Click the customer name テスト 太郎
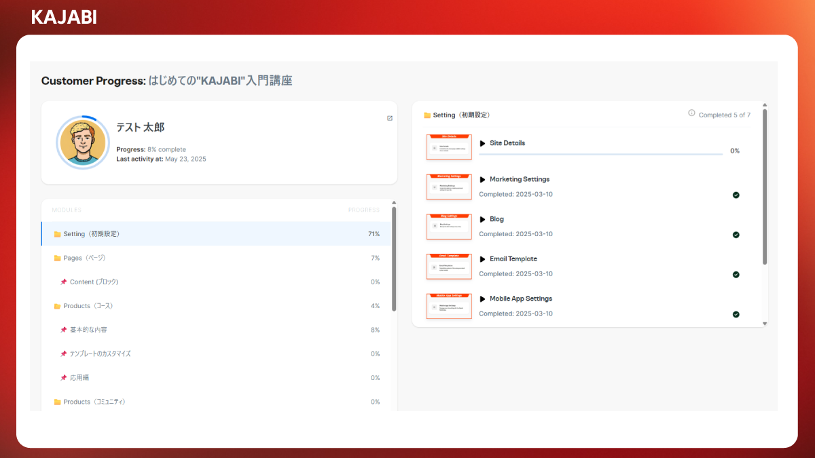Viewport: 815px width, 458px height. pos(140,128)
